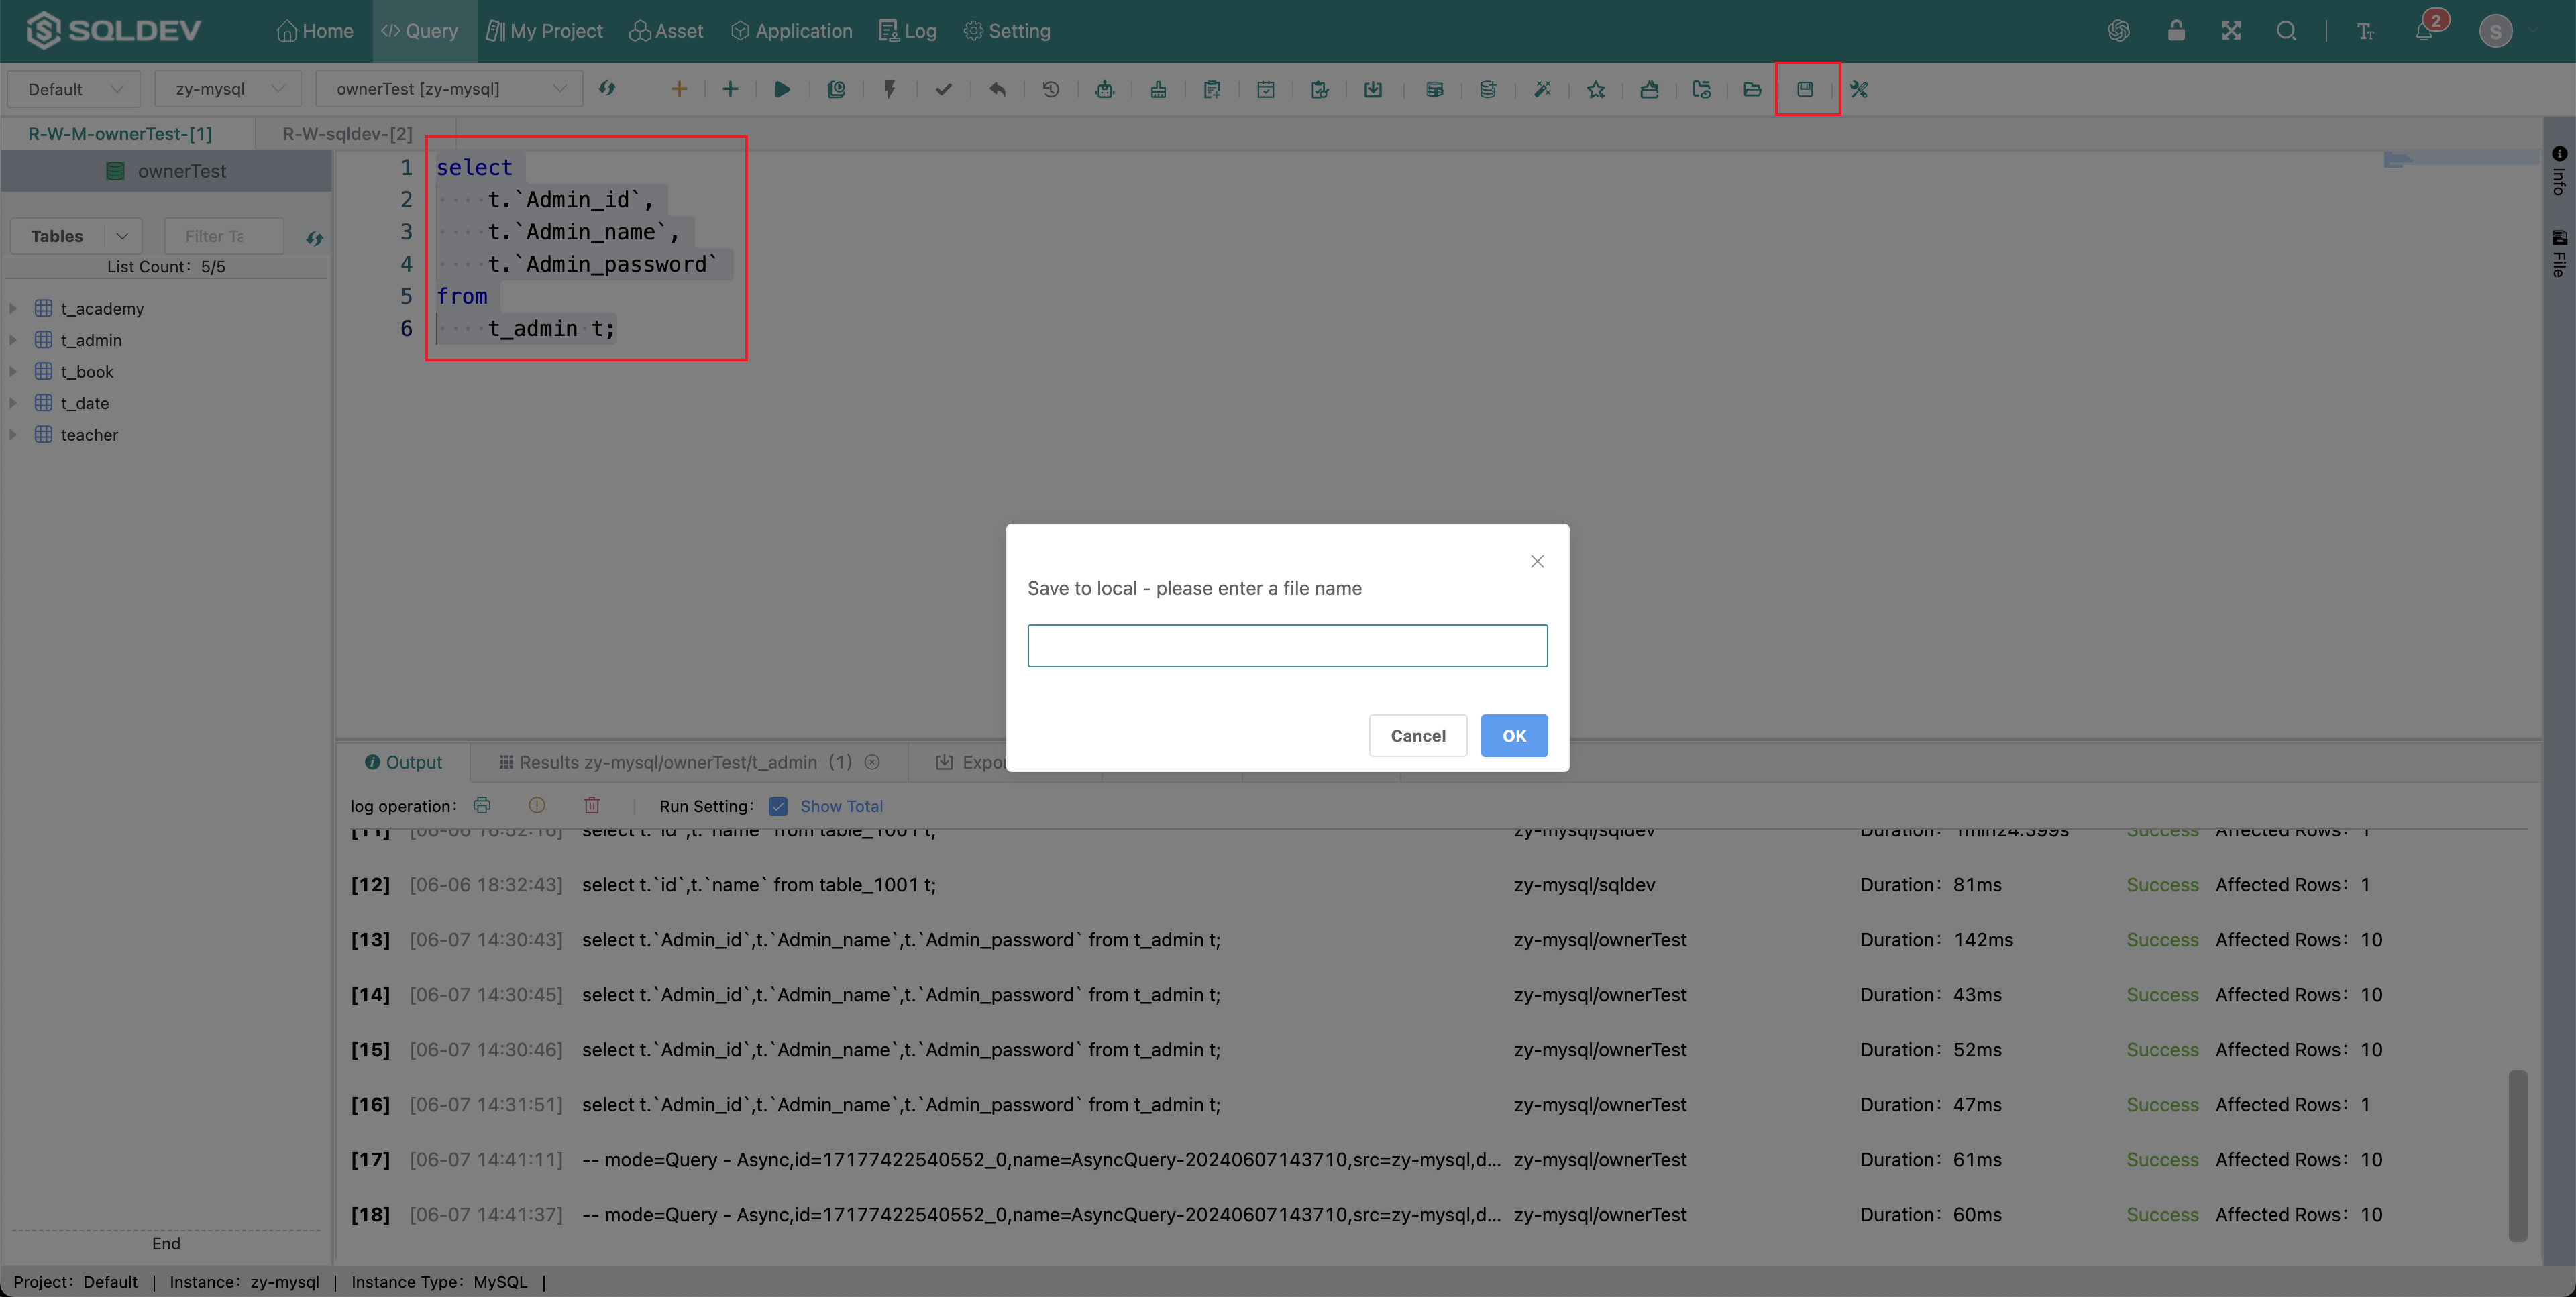Open the Default project dropdown
The width and height of the screenshot is (2576, 1297).
pos(74,89)
